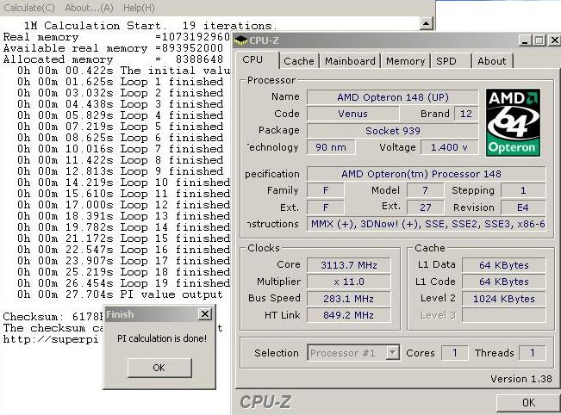Minimize the CPU-Z window
561x415 pixels.
(x=524, y=40)
